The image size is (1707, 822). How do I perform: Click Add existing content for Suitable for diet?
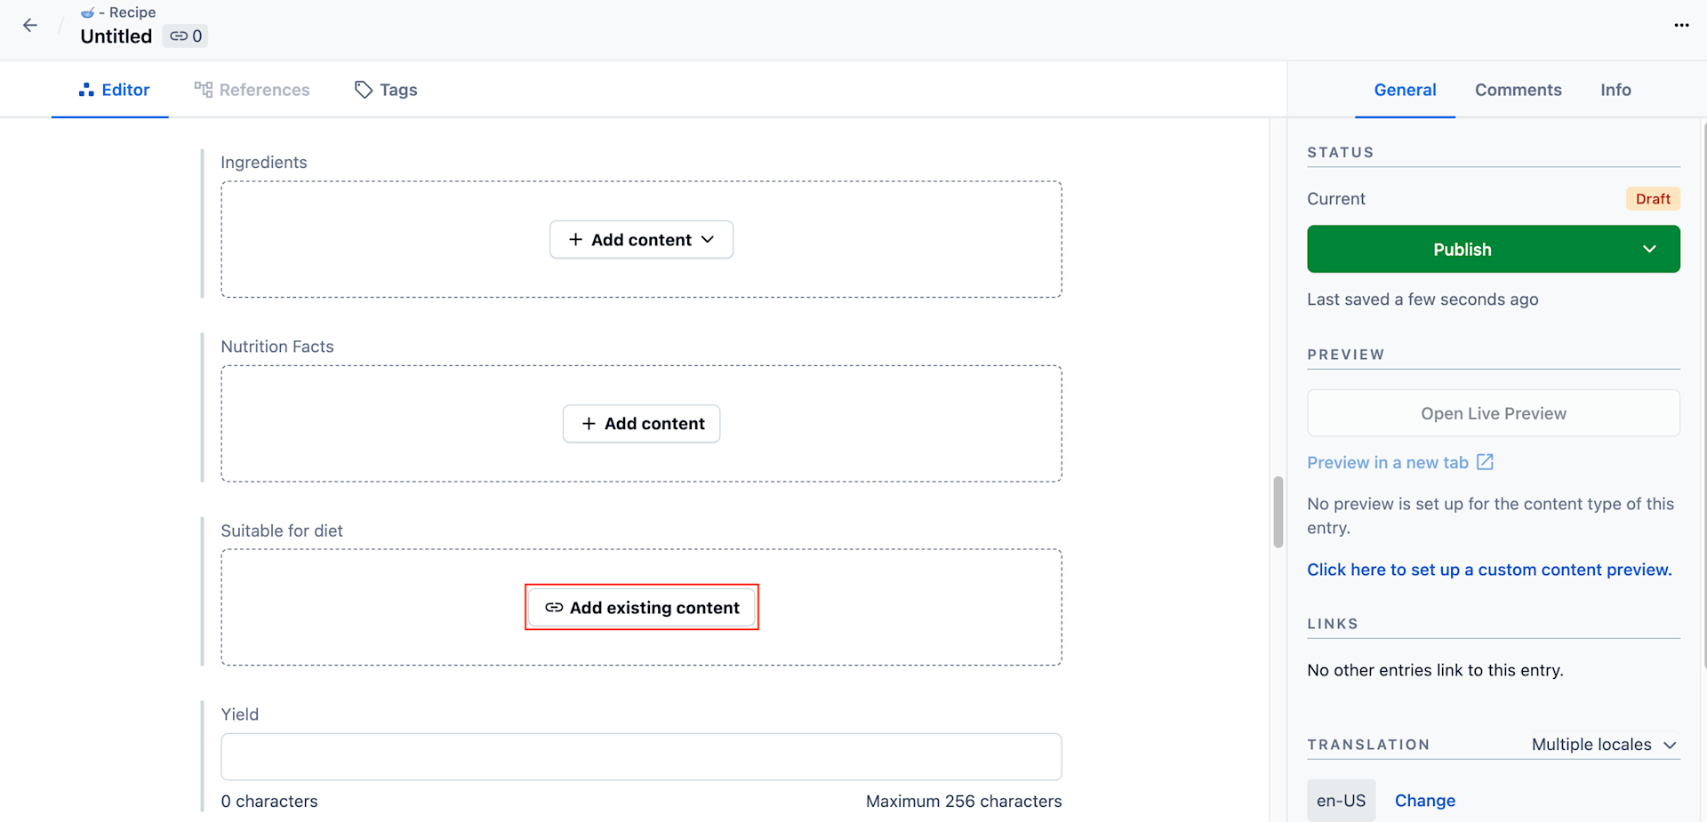(x=641, y=608)
